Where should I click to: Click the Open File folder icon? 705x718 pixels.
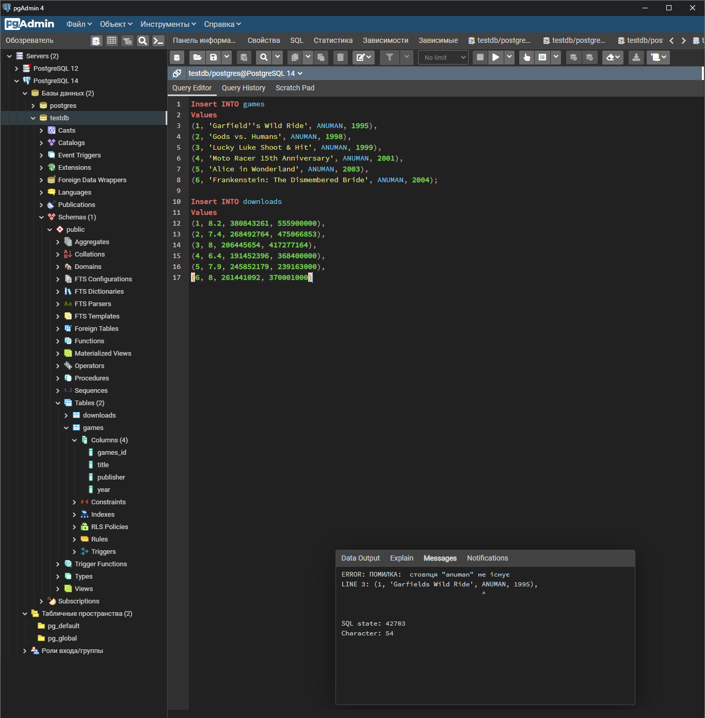pos(197,57)
